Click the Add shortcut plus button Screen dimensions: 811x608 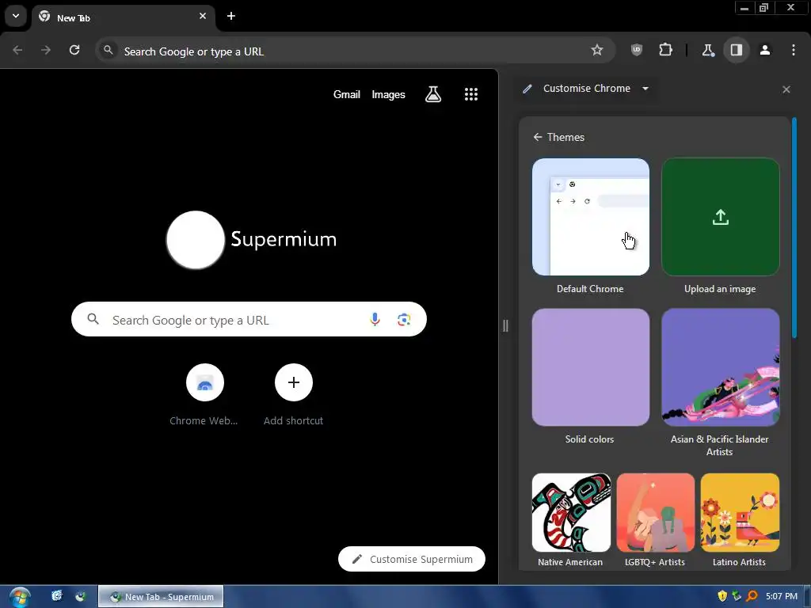(x=294, y=382)
